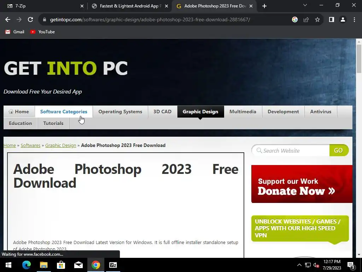Show hidden system tray icons
This screenshot has height=272, width=362.
point(299,265)
